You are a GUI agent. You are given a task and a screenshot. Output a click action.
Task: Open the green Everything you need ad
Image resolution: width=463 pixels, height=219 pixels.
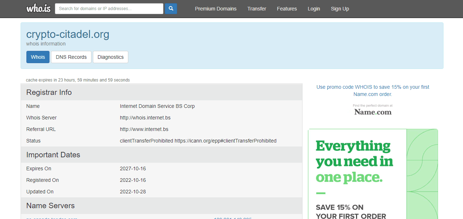pyautogui.click(x=373, y=174)
